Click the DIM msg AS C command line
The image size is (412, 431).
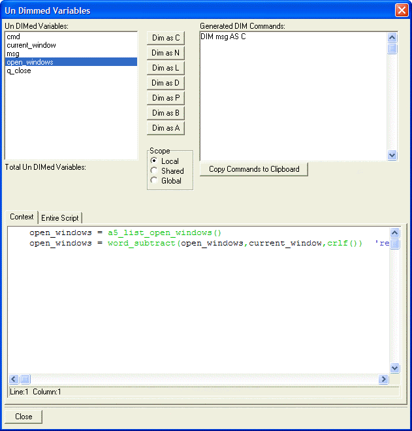pos(223,37)
